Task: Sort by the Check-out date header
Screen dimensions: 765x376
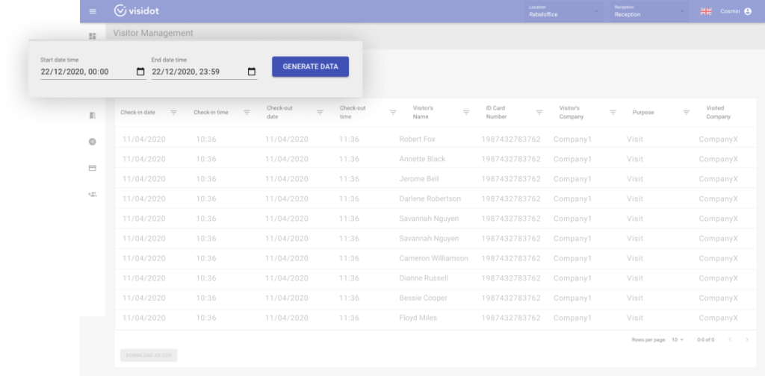Action: (x=279, y=113)
